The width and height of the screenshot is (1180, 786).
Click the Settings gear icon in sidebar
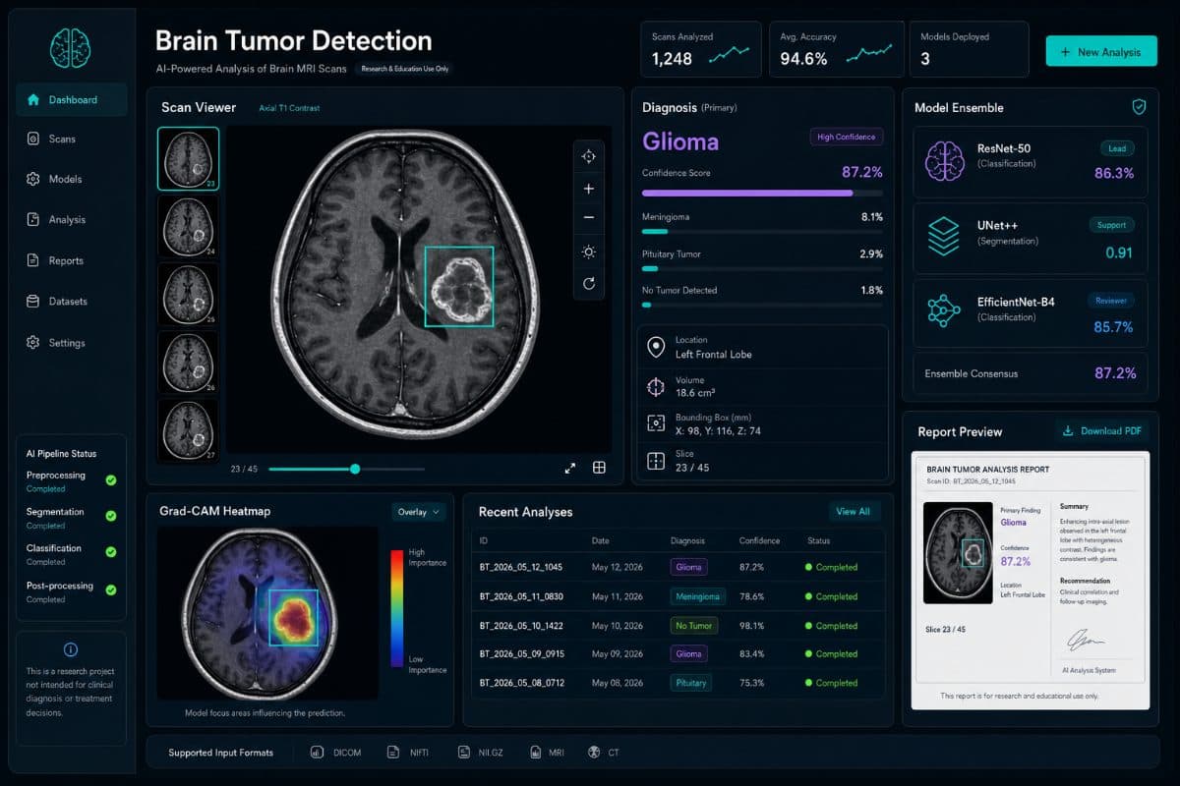tap(33, 343)
